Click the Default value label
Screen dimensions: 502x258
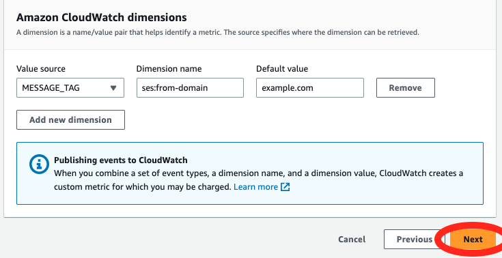pos(282,68)
